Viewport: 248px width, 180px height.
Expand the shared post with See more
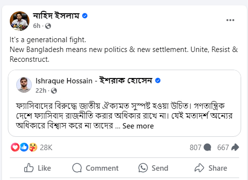point(138,126)
